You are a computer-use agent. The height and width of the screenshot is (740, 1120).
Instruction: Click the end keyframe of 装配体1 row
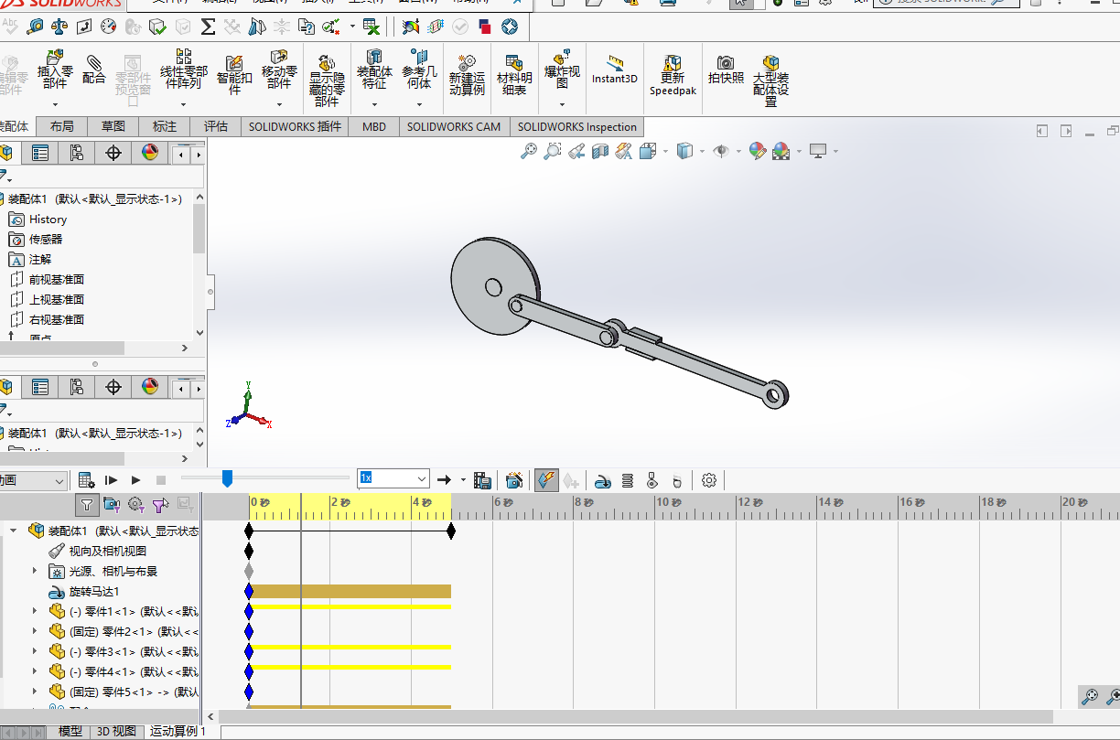pos(450,531)
